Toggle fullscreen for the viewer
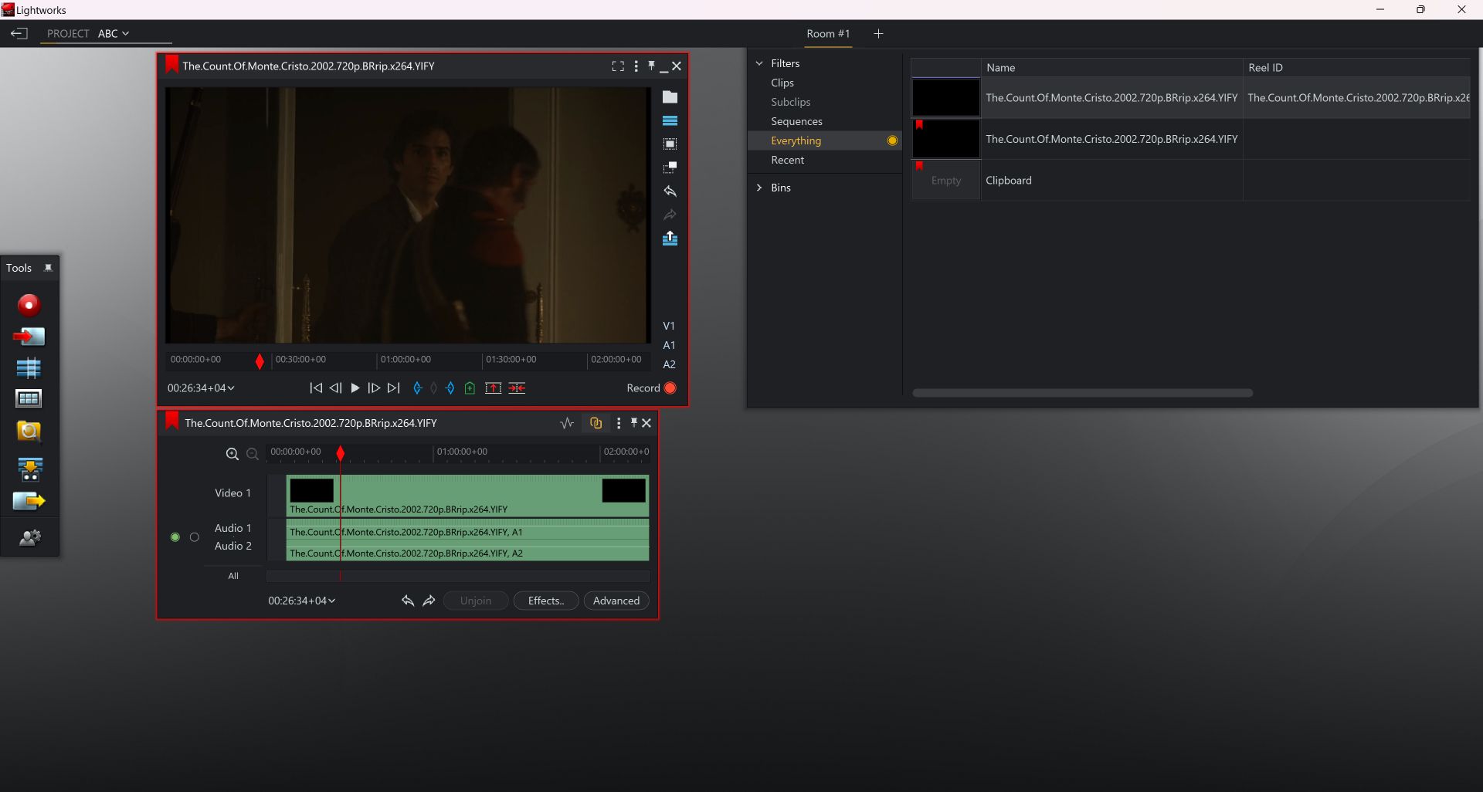This screenshot has width=1483, height=792. tap(618, 66)
